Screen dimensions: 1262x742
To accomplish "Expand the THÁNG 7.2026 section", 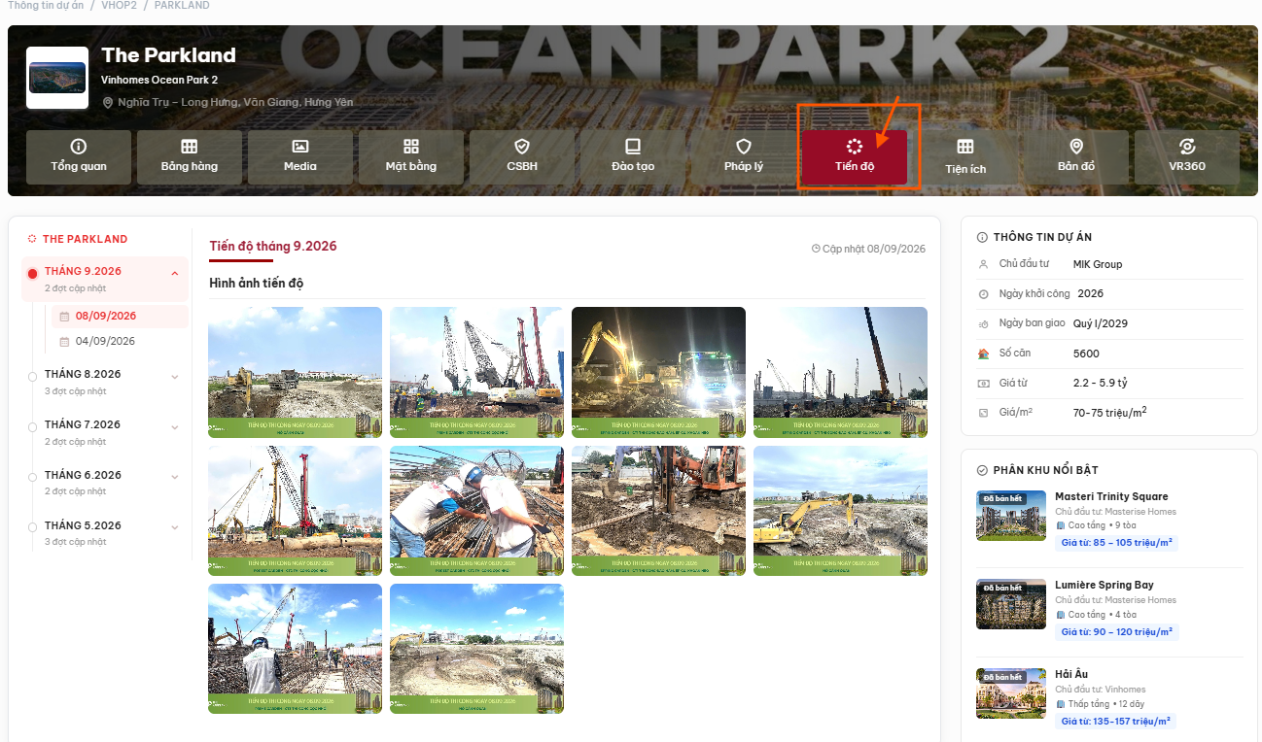I will pos(105,431).
